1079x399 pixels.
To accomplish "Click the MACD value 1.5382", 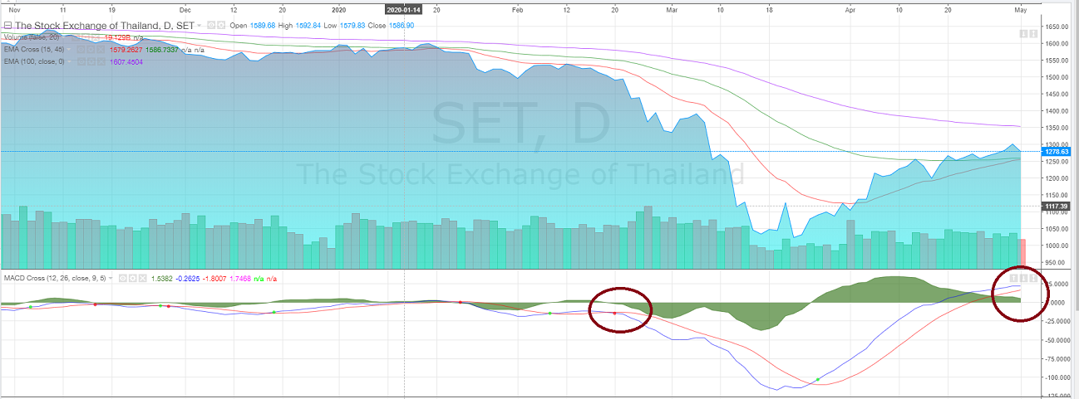I will (162, 279).
